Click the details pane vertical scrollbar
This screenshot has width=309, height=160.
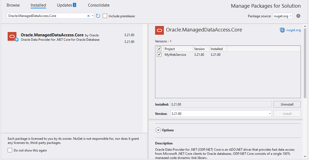pyautogui.click(x=305, y=63)
